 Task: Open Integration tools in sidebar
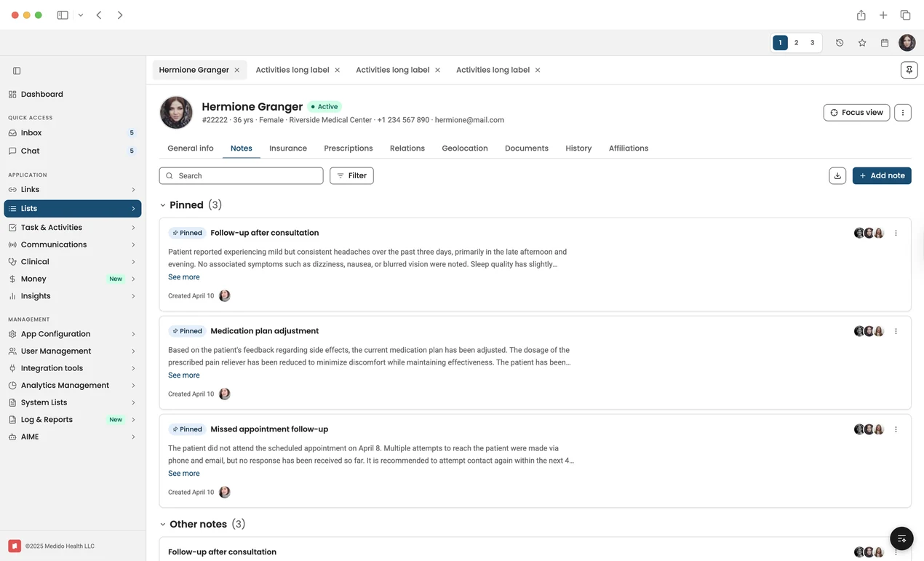pyautogui.click(x=72, y=368)
